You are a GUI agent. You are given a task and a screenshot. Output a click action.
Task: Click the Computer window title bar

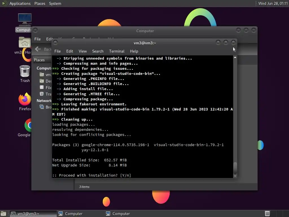point(145,31)
